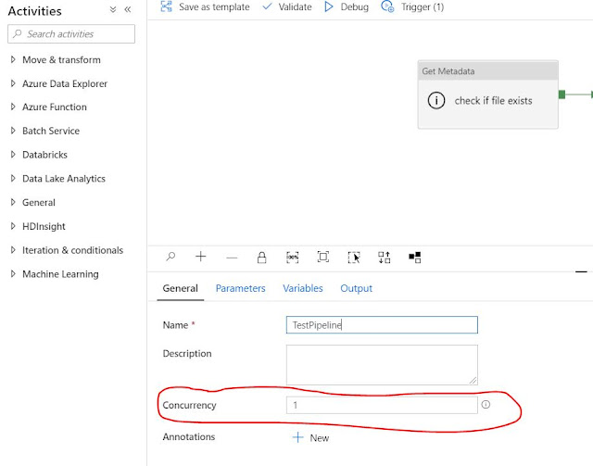This screenshot has height=466, width=593.
Task: Click the auto align icon
Action: (x=385, y=258)
